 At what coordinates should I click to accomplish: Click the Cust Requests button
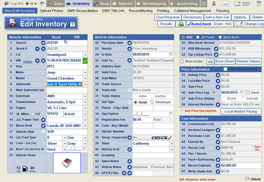point(168,17)
